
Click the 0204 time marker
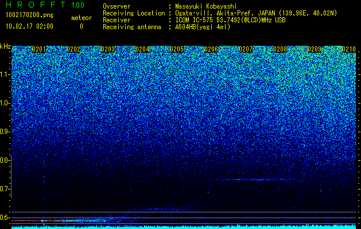(x=142, y=49)
